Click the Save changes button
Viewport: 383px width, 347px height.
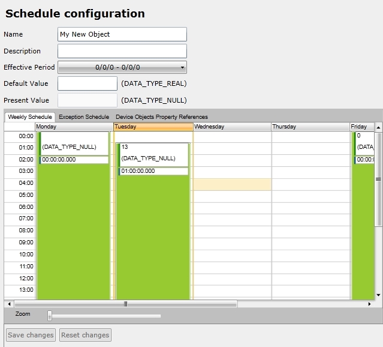pyautogui.click(x=31, y=335)
